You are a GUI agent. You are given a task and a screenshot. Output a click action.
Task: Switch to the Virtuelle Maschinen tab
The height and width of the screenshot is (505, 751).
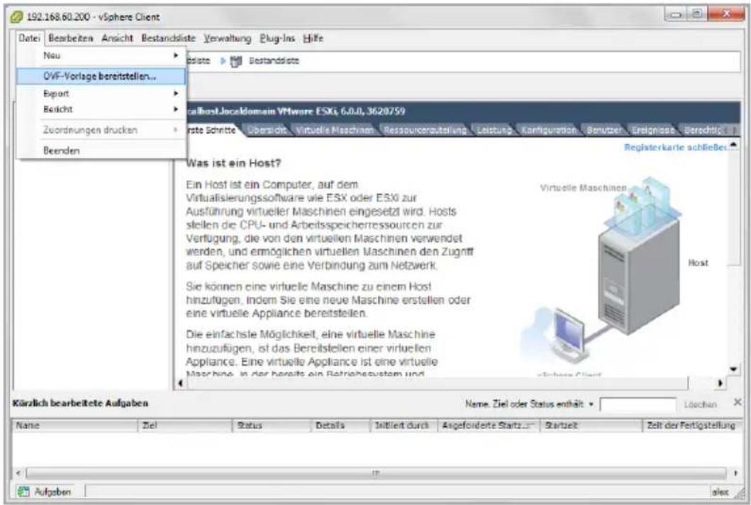334,130
